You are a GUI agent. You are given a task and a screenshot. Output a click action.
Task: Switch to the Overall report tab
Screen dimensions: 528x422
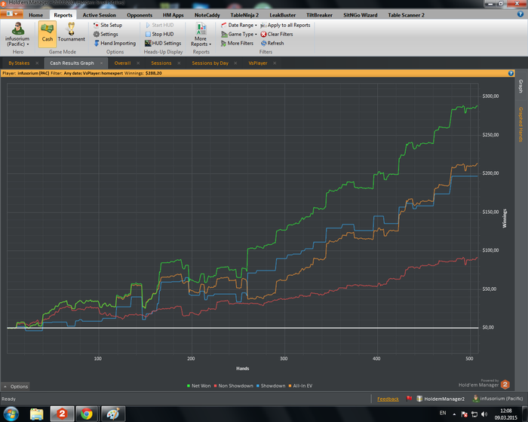[122, 63]
